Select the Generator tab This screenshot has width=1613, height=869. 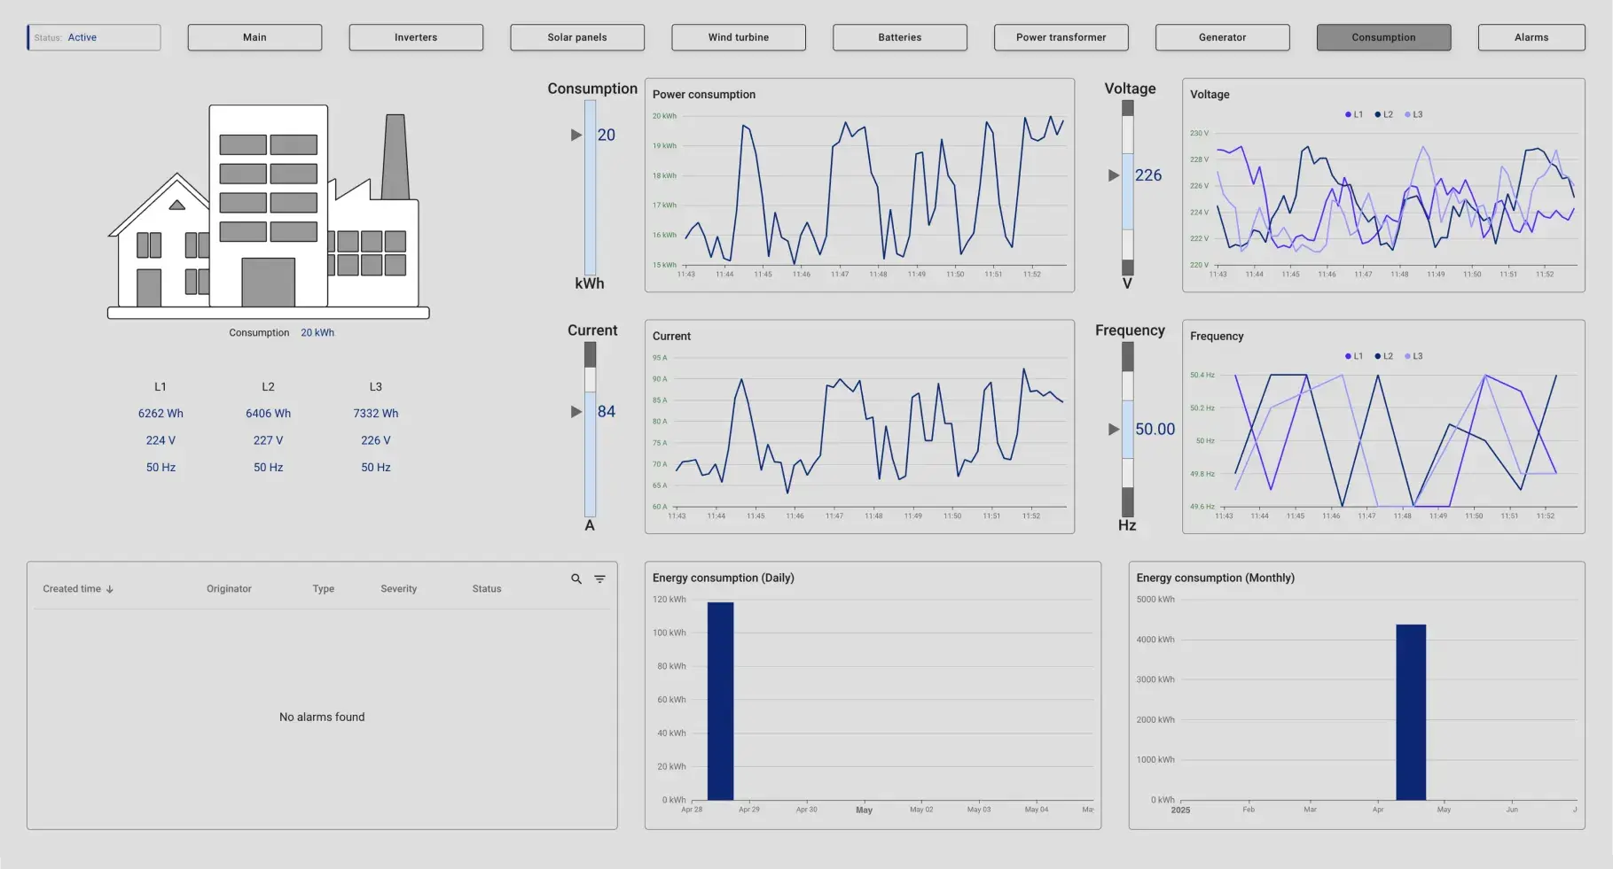pos(1221,37)
